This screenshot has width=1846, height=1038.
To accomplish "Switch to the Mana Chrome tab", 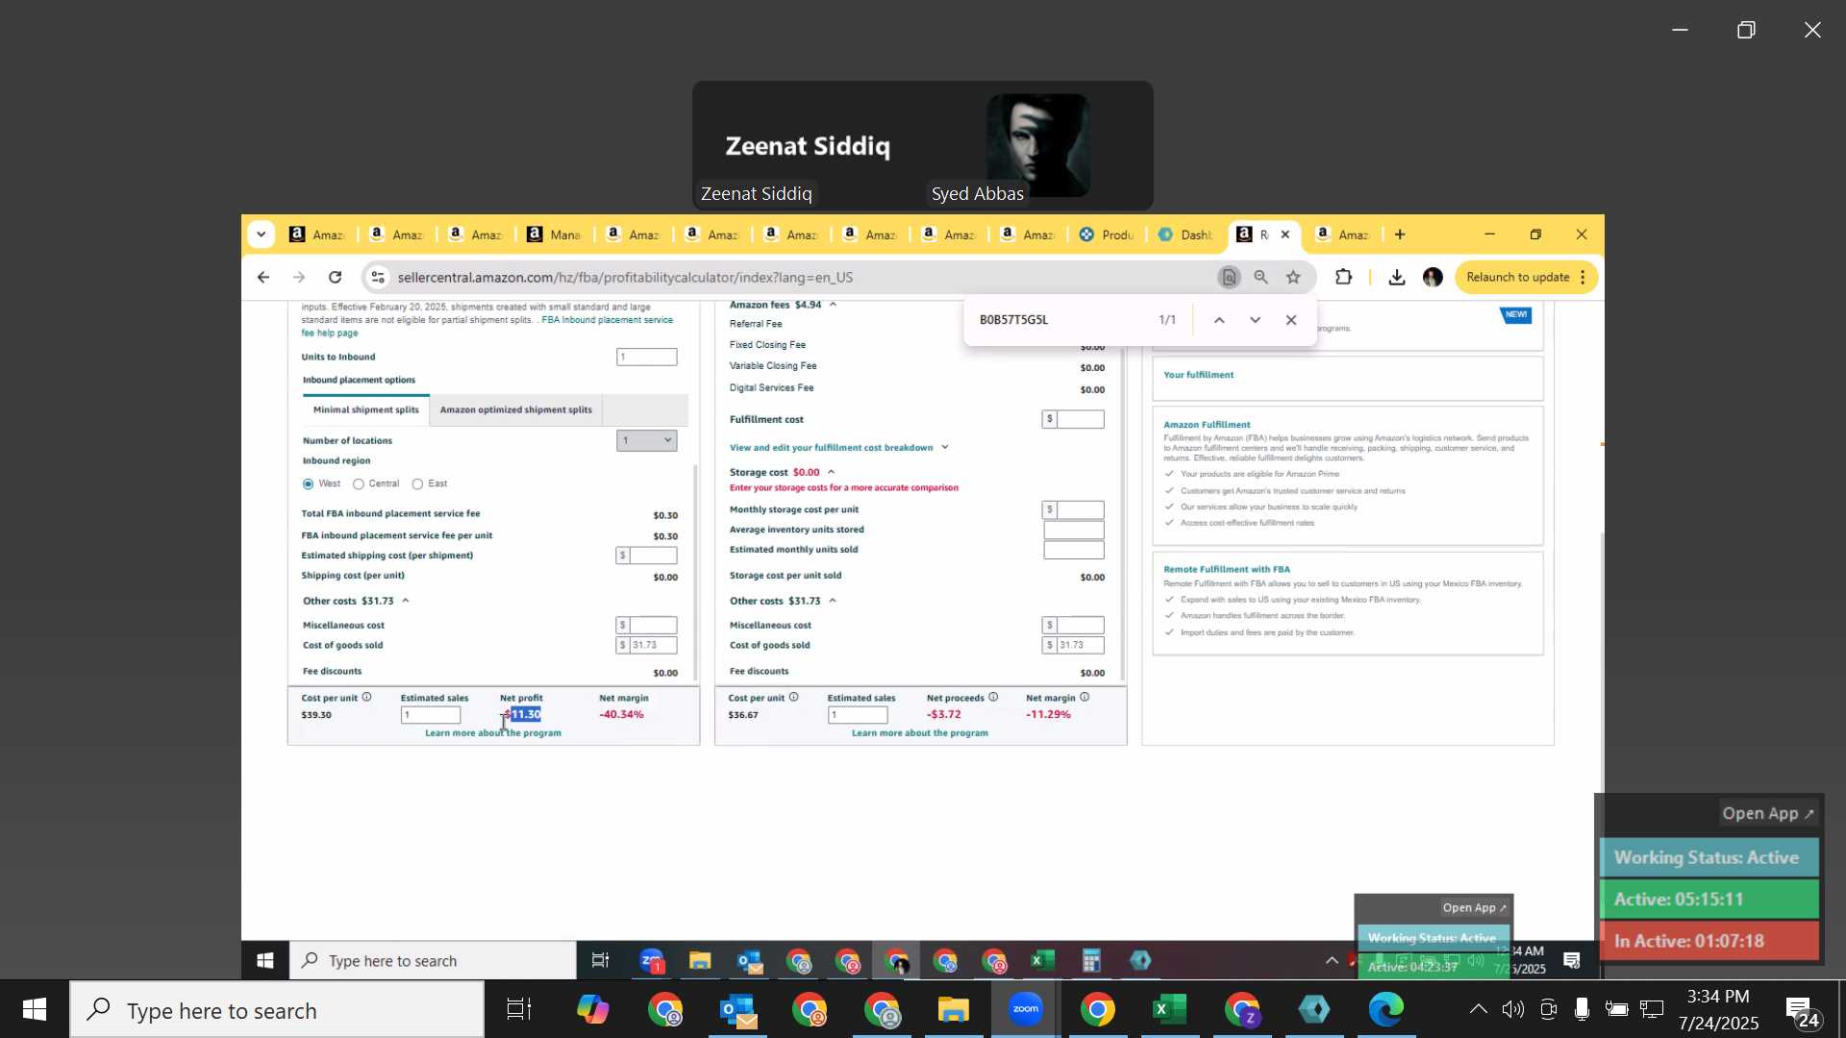I will click(x=555, y=235).
